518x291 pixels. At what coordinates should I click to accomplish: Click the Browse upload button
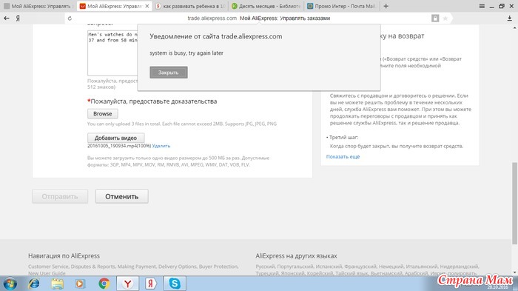pyautogui.click(x=102, y=114)
